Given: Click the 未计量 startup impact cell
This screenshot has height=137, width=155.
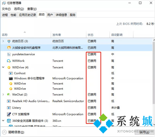Looking at the screenshot, I should point(116,108).
